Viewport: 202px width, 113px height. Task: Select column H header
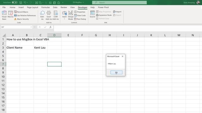(110, 35)
